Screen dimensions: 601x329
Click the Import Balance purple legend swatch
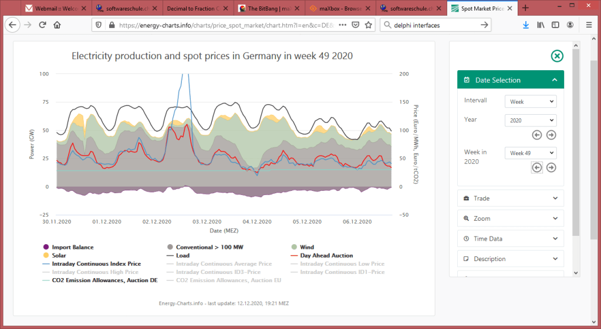point(45,248)
